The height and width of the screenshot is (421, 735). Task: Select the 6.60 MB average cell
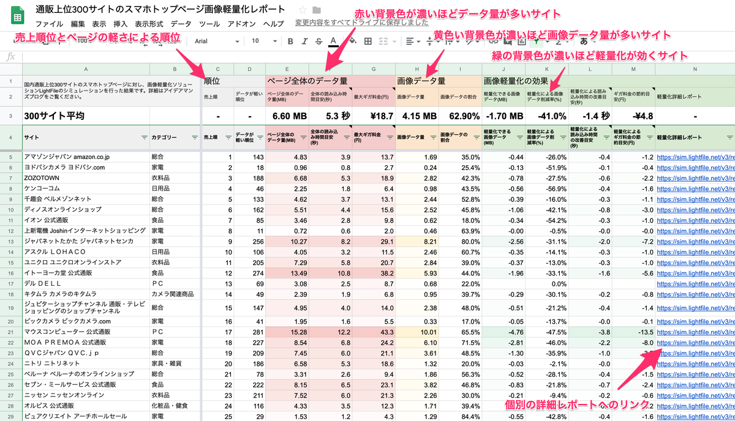pos(287,116)
